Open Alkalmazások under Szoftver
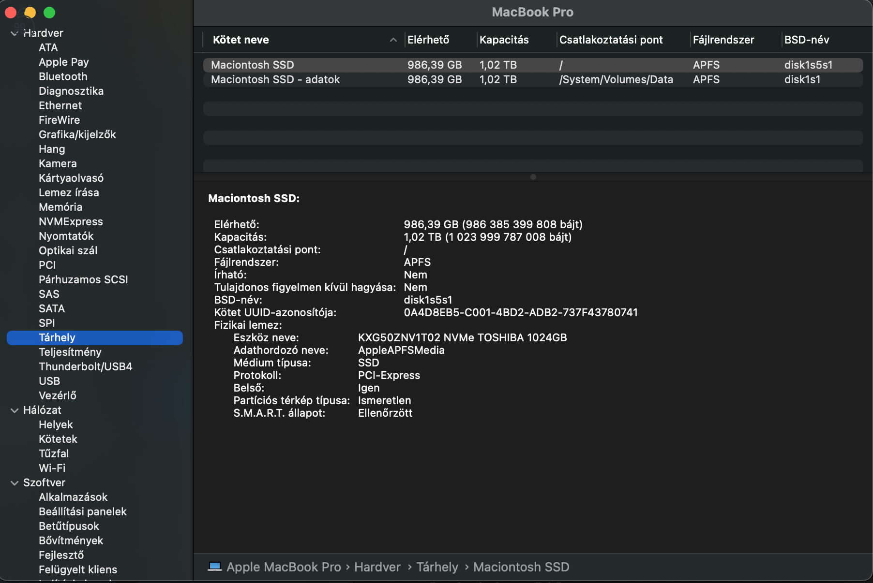This screenshot has width=873, height=583. [x=73, y=497]
